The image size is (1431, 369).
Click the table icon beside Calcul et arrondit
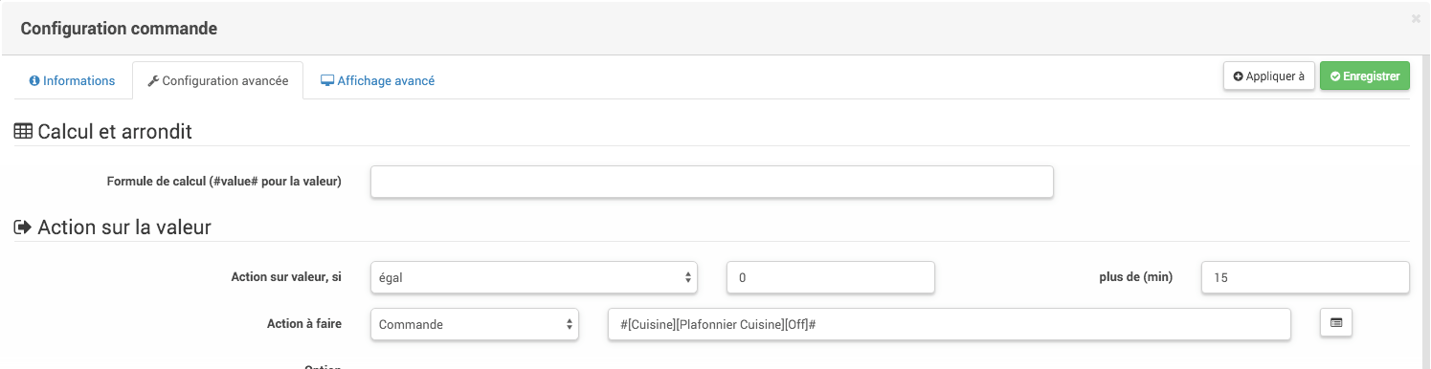point(23,132)
